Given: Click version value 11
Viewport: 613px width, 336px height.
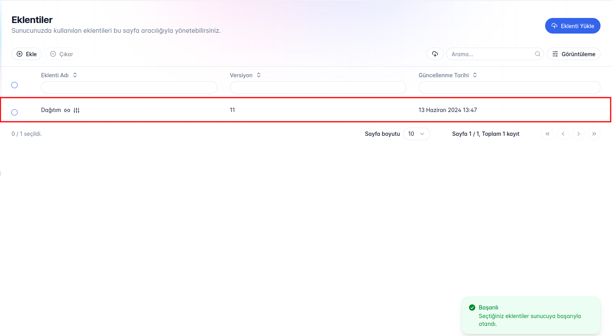Looking at the screenshot, I should pyautogui.click(x=232, y=110).
